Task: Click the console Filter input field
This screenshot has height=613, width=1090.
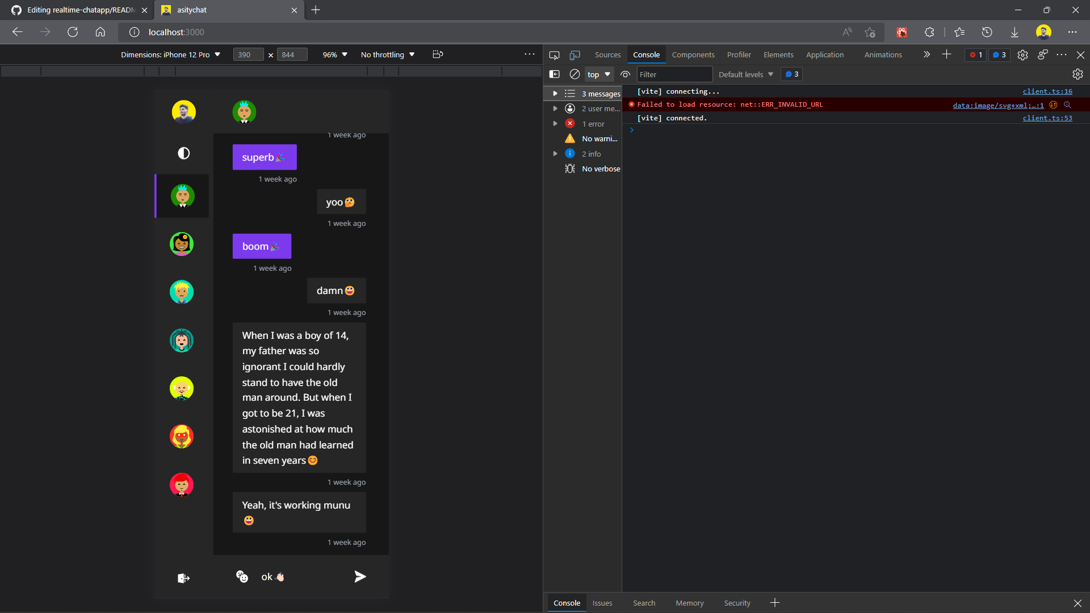Action: pyautogui.click(x=674, y=74)
